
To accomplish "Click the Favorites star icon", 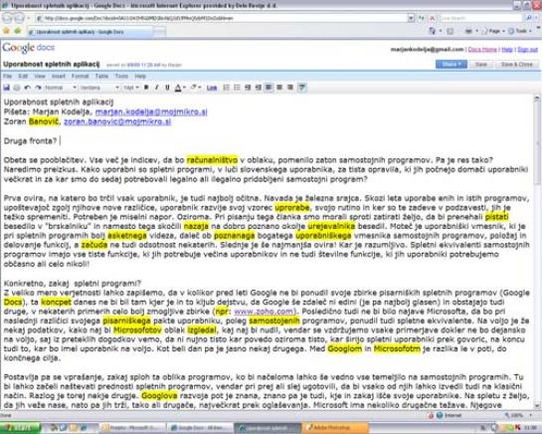I will (6, 31).
